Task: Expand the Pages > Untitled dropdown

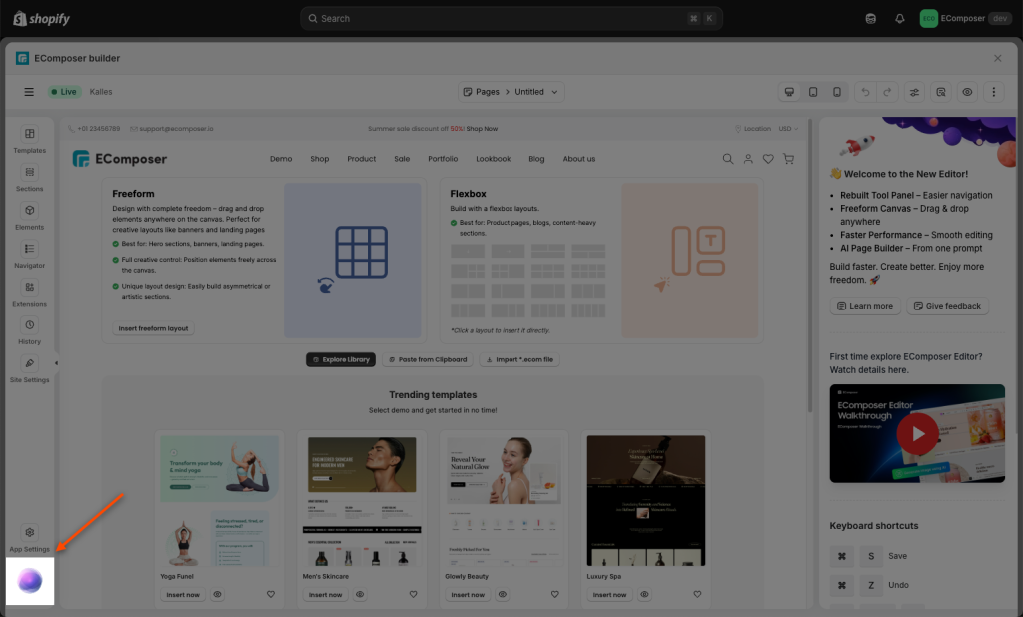Action: click(x=511, y=92)
